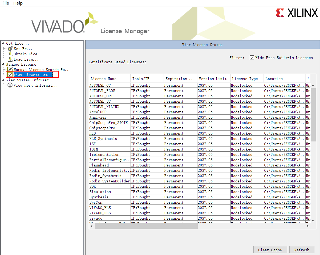320x255 pixels.
Task: Select the HLS license row
Action: click(200, 133)
